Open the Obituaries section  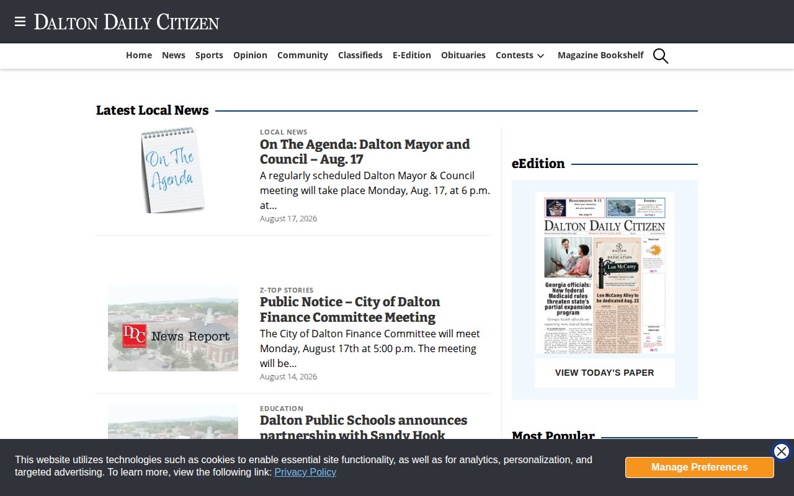[463, 55]
